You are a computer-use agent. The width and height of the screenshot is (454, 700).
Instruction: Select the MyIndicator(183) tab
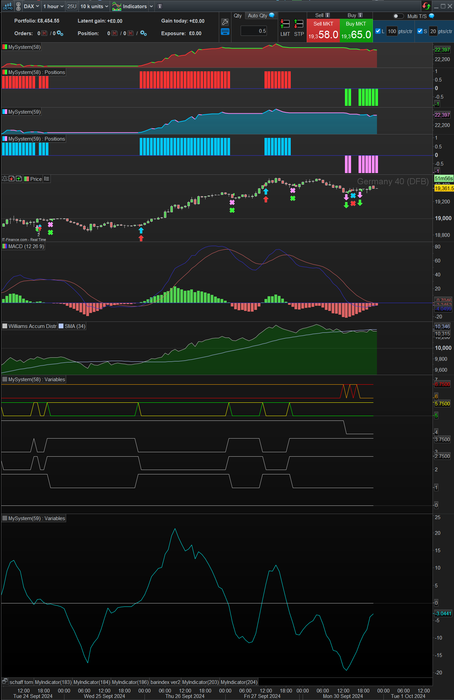[x=53, y=682]
